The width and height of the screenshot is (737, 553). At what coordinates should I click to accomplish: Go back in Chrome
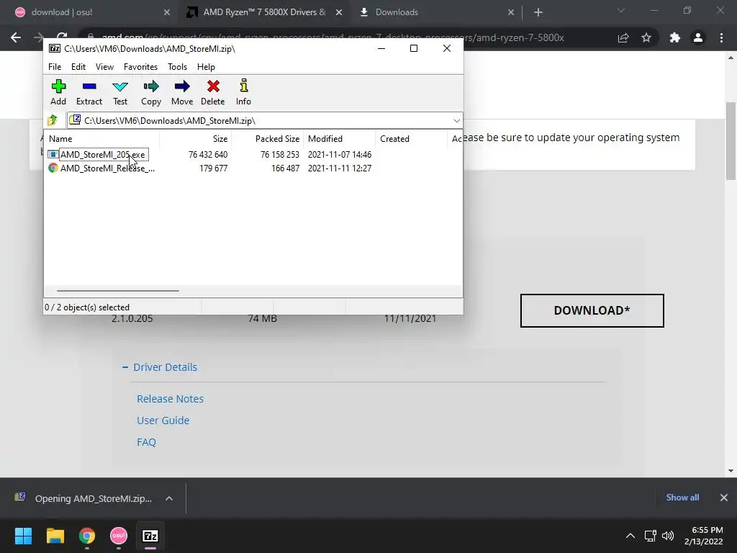coord(16,37)
